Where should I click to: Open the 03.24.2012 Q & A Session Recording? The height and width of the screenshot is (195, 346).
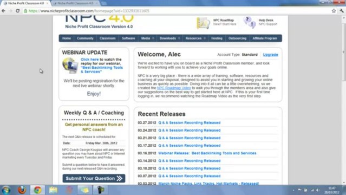click(x=190, y=131)
